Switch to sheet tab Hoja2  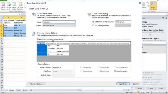click(18, 90)
